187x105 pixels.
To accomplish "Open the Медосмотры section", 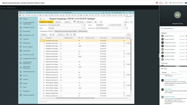I will (27, 31).
